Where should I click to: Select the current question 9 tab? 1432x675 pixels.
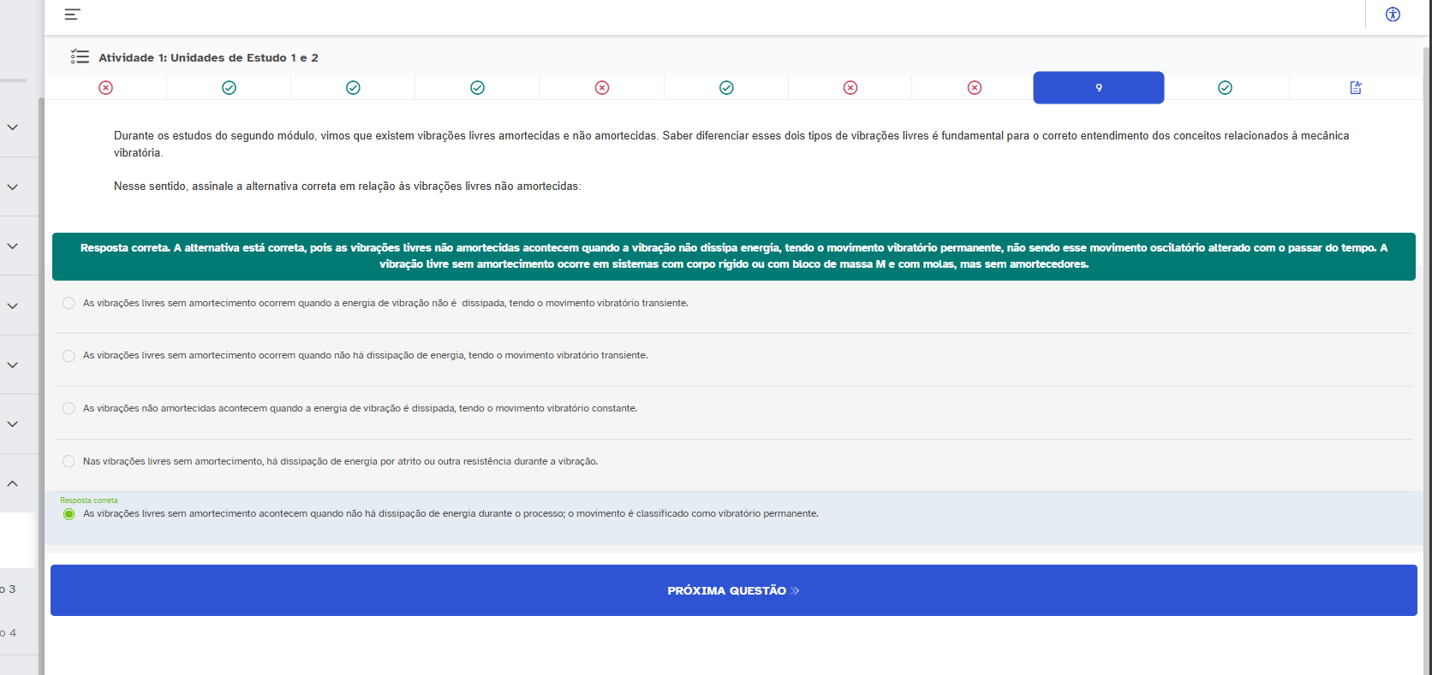(x=1098, y=88)
